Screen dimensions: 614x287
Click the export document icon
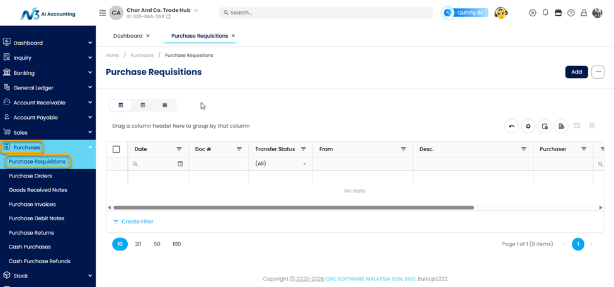click(560, 126)
